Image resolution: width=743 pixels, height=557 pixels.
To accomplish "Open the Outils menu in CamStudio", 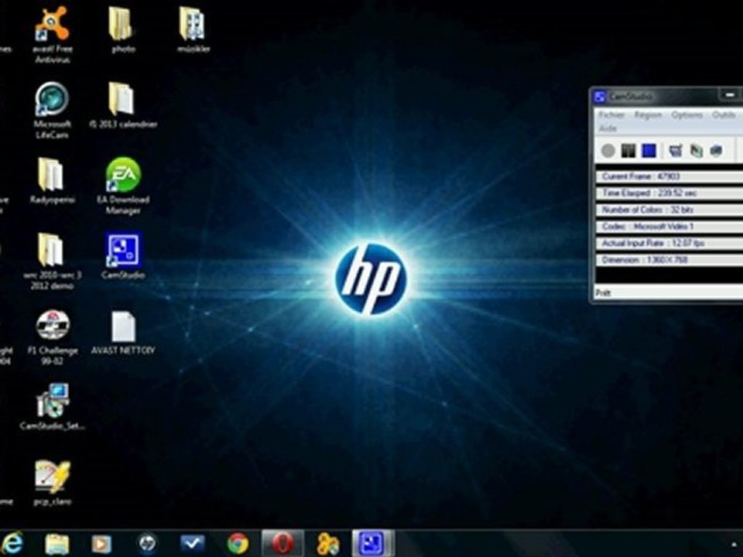I will point(723,115).
